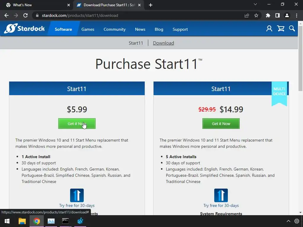
Task: Open the Community menu
Action: click(115, 29)
